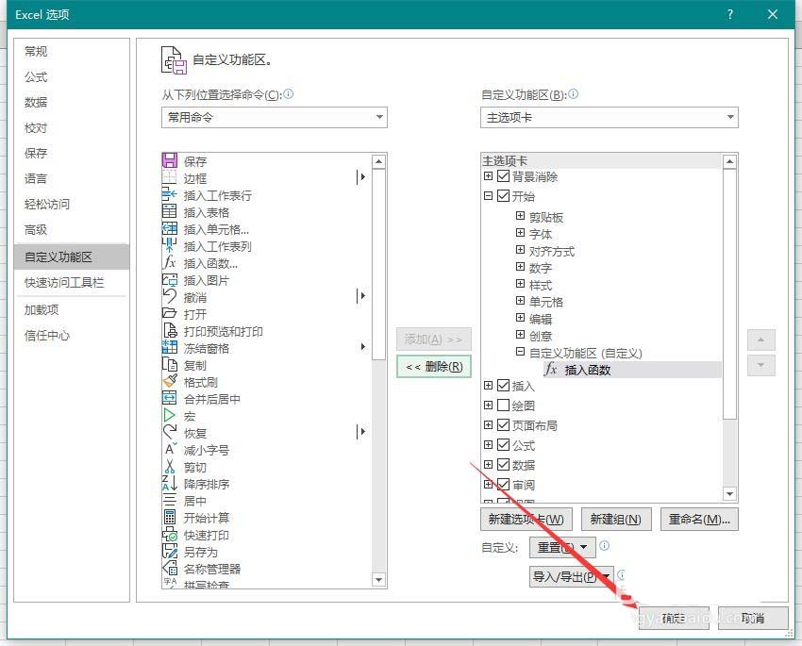Click the 打印预览和打印 icon
802x646 pixels.
coord(169,330)
